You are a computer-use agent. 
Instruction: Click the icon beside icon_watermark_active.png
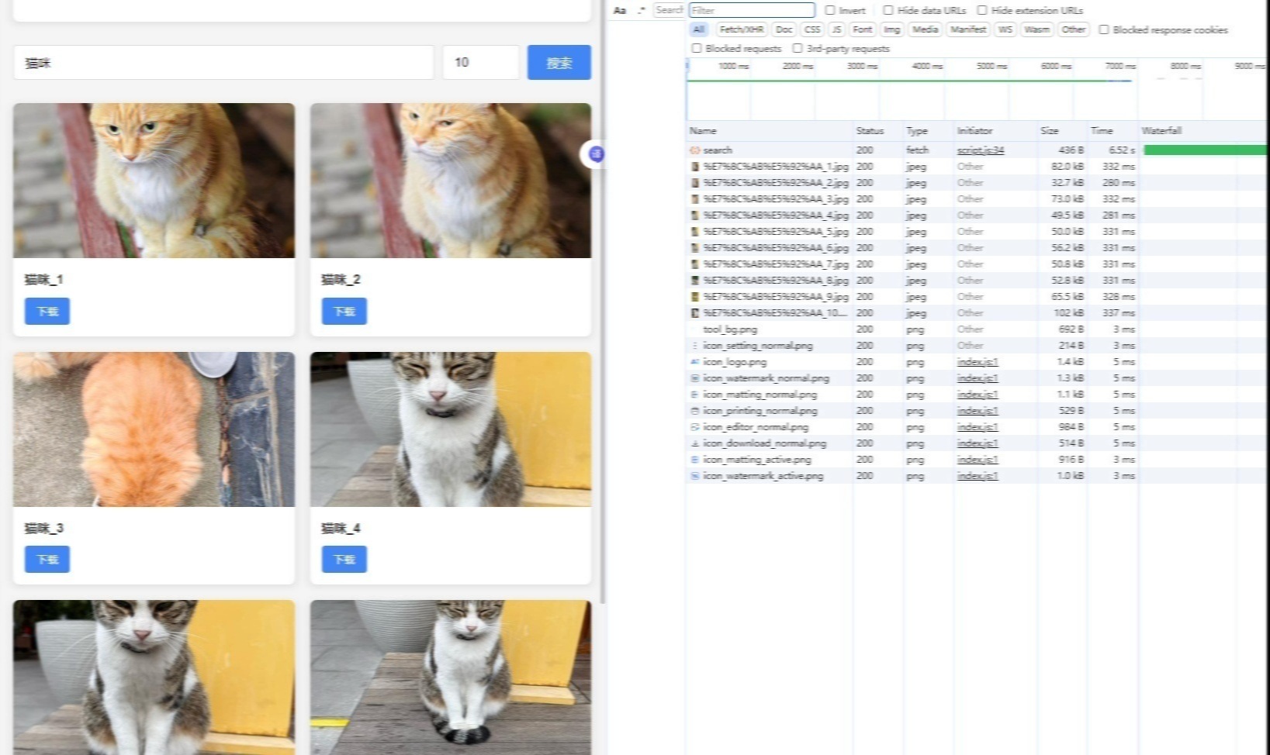(x=695, y=476)
